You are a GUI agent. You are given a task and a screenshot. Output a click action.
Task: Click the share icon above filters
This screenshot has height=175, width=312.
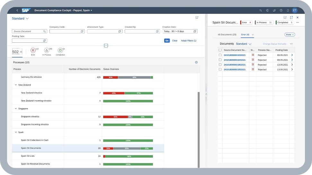pos(197,17)
